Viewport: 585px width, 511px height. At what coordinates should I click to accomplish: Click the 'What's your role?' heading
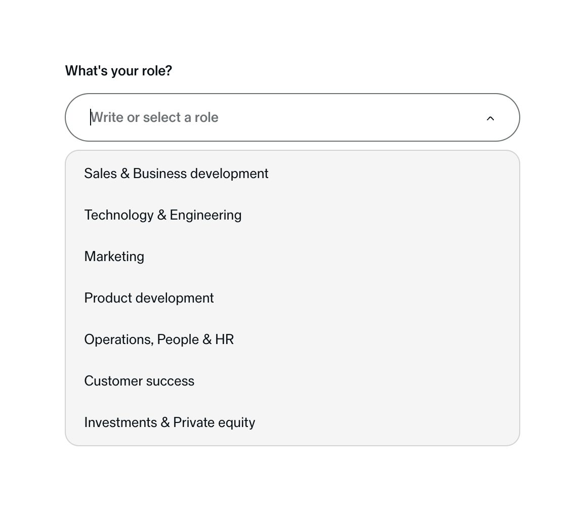point(118,70)
